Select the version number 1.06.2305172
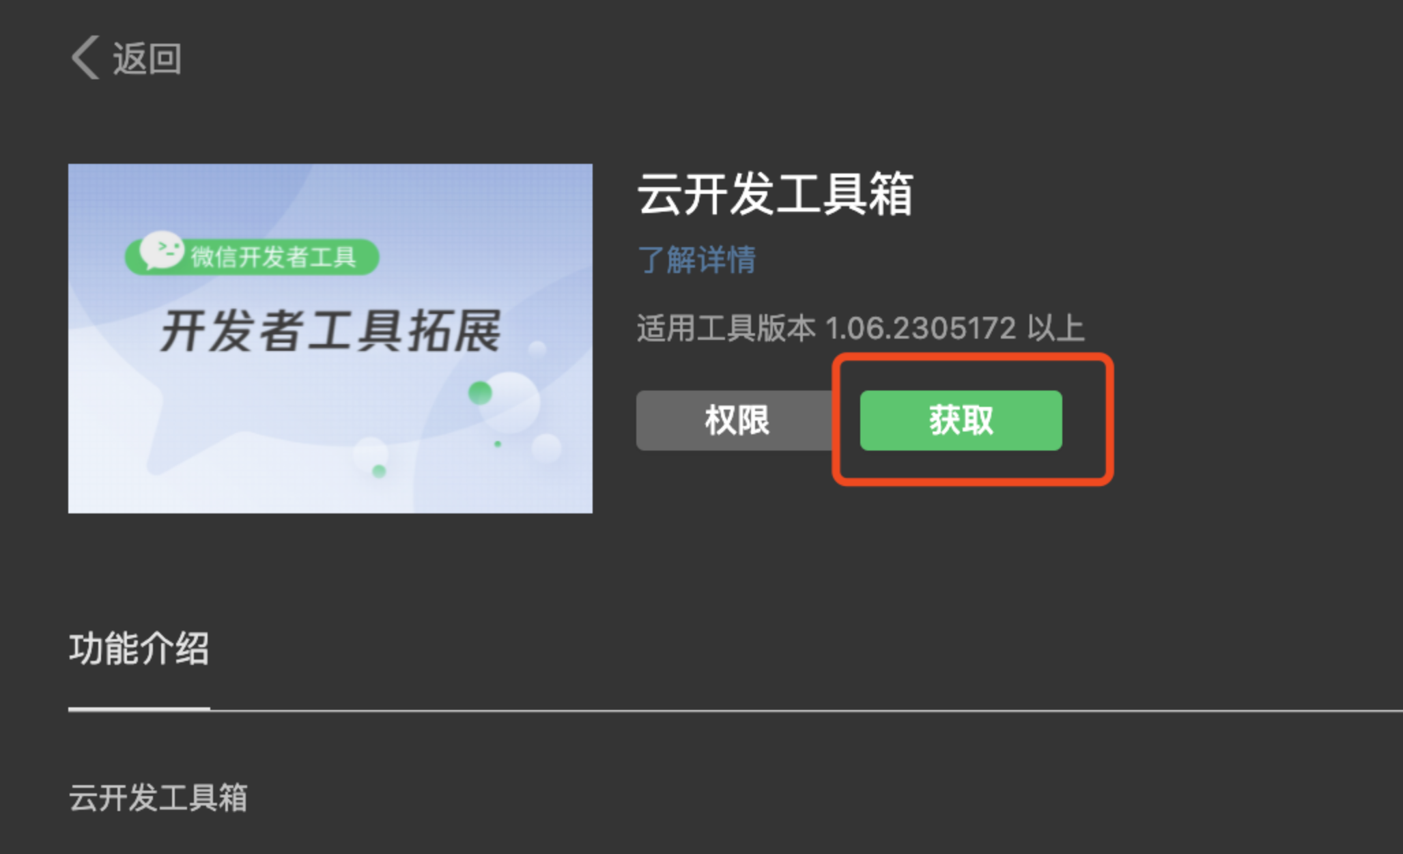 point(920,328)
